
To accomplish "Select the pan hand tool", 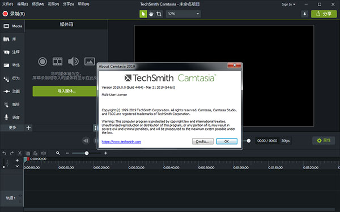I will pos(151,14).
